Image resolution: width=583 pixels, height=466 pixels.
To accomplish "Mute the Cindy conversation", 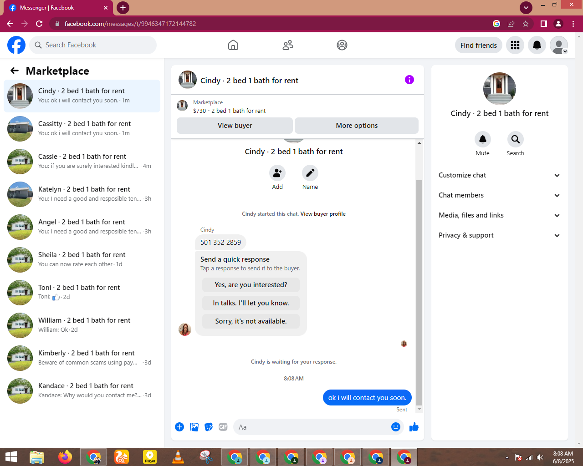I will tap(483, 139).
